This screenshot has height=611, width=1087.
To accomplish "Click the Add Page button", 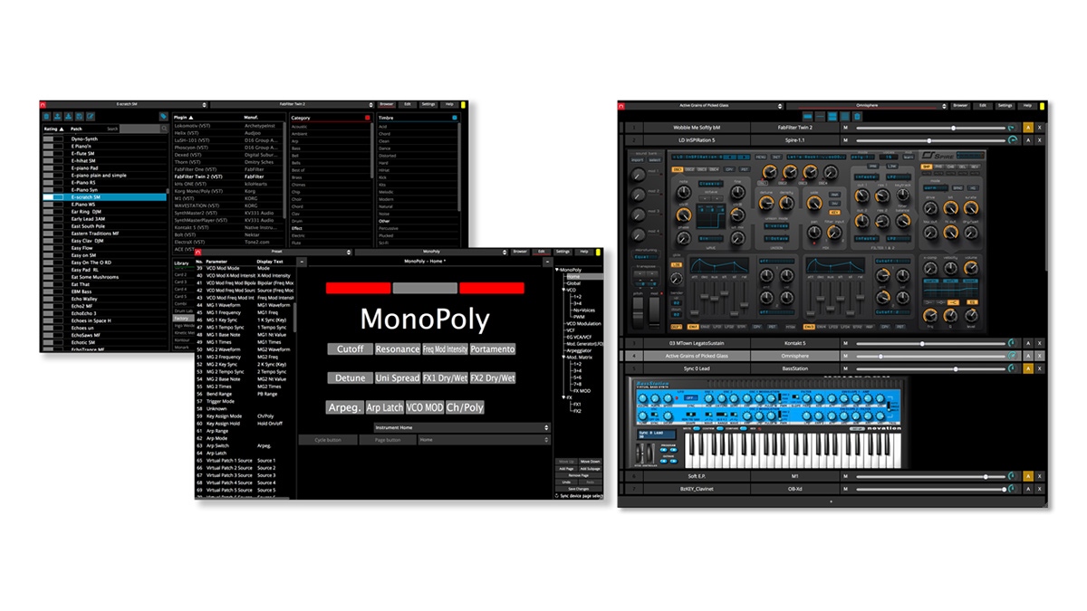I will (566, 469).
